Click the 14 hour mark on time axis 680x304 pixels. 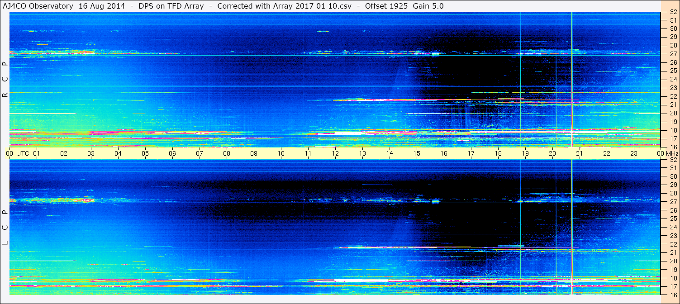[x=390, y=153]
